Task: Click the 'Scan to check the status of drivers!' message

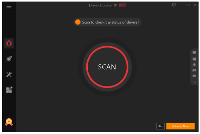Action: pos(110,22)
